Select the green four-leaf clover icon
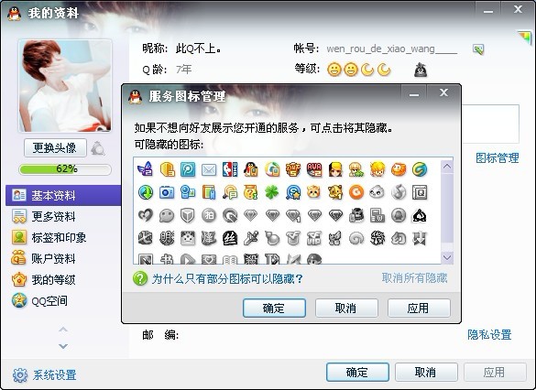Viewport: 536px width, 390px height. (272, 192)
